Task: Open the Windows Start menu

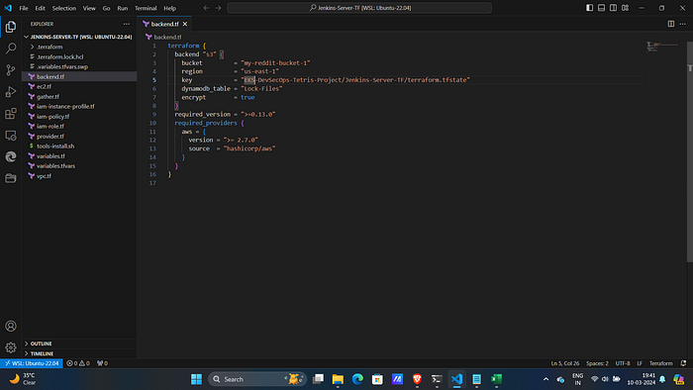Action: click(196, 379)
